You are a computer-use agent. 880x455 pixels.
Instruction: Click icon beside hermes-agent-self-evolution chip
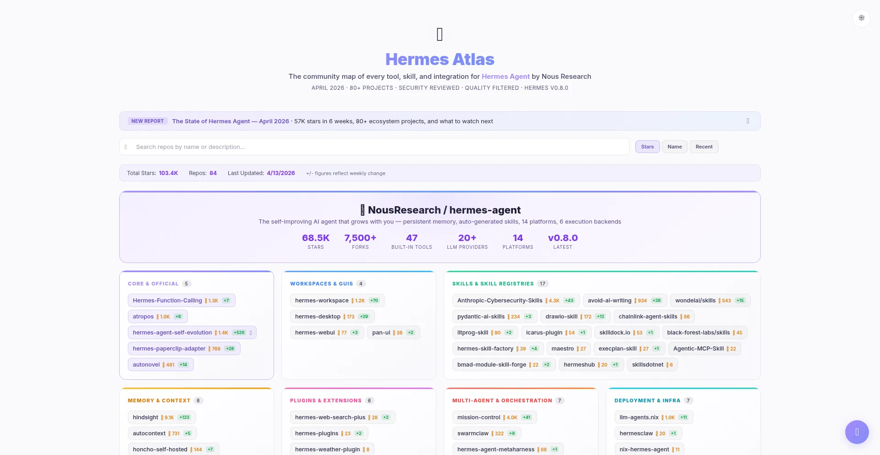pyautogui.click(x=251, y=333)
